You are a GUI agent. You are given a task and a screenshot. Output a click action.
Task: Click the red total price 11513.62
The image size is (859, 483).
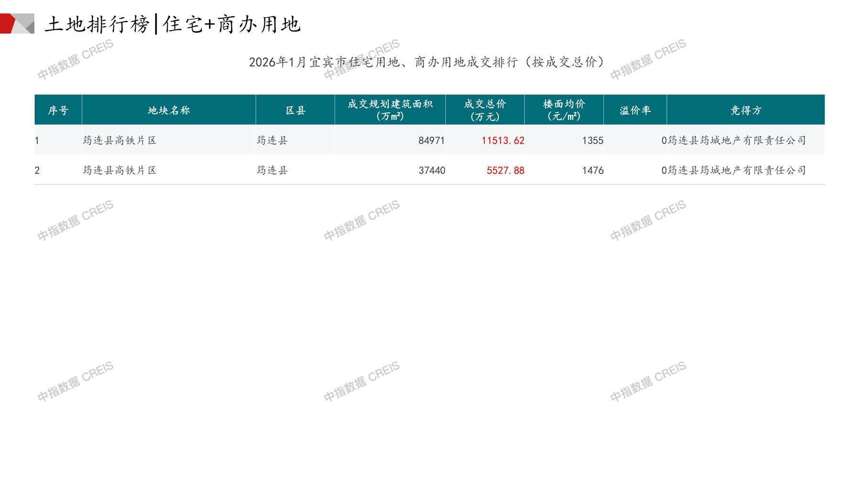click(502, 141)
